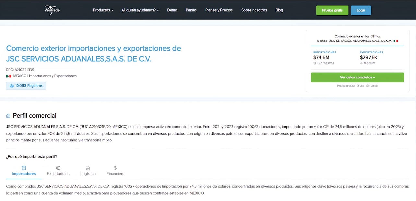Open the Productos dropdown menu
The image size is (416, 201).
pos(103,10)
